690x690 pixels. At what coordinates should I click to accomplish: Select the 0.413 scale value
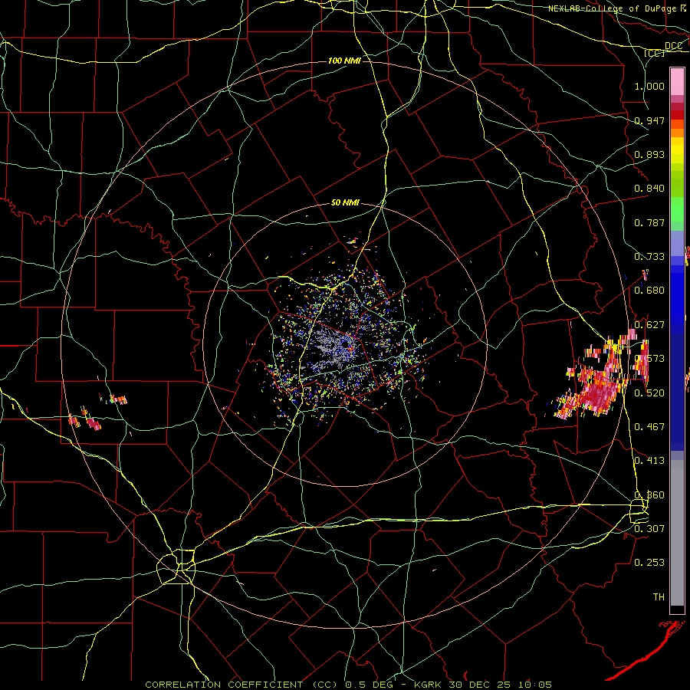[x=649, y=460]
